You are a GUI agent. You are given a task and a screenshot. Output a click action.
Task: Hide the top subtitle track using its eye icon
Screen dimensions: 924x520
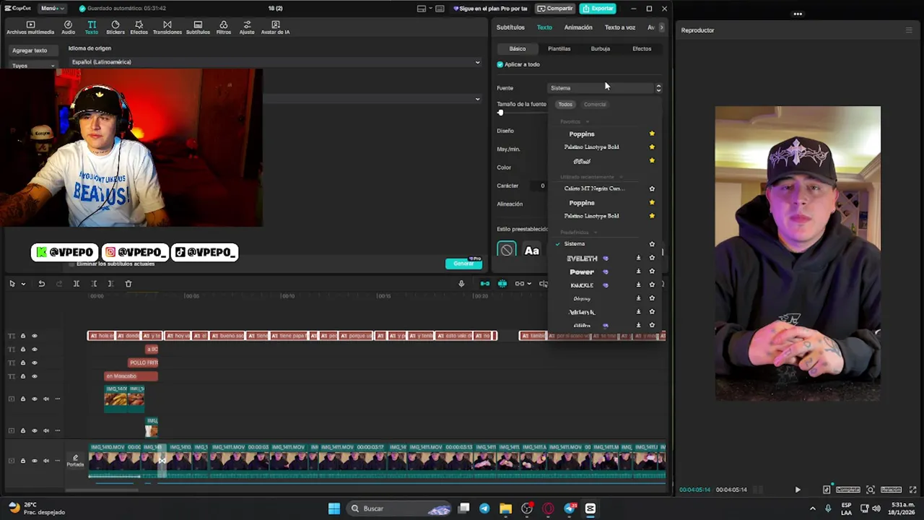34,336
